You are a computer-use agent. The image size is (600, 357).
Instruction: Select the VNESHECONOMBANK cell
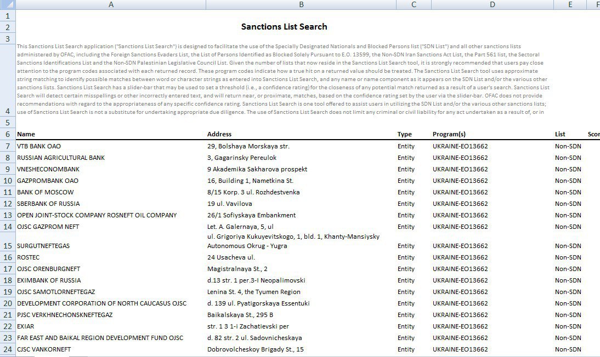[x=111, y=169]
